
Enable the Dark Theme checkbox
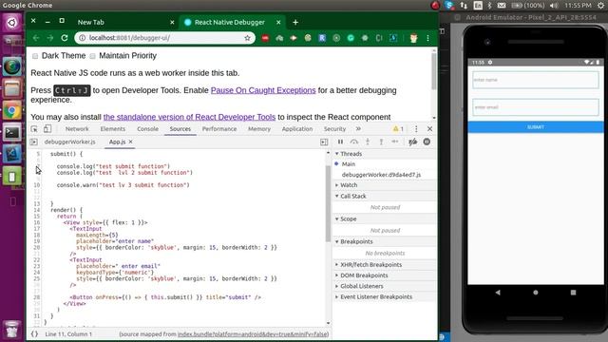tap(35, 56)
